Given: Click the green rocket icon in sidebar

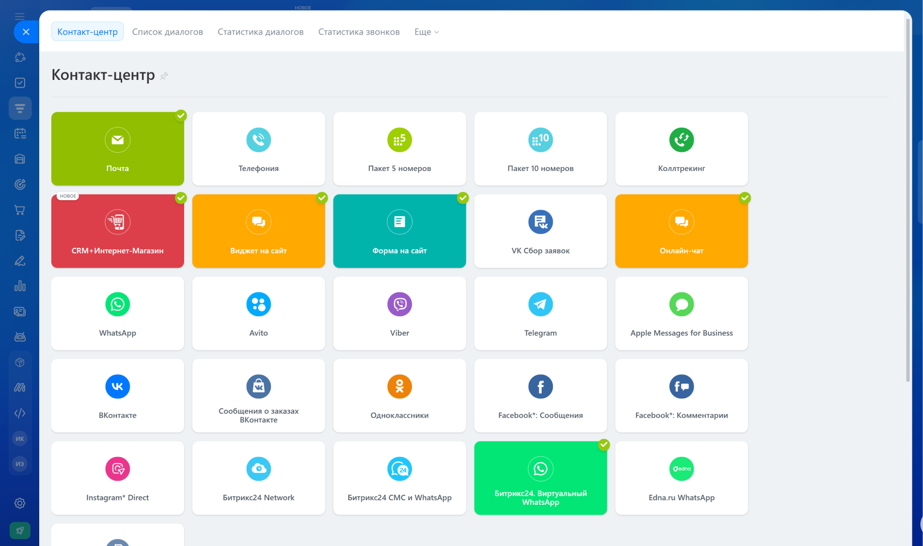Looking at the screenshot, I should [x=20, y=530].
